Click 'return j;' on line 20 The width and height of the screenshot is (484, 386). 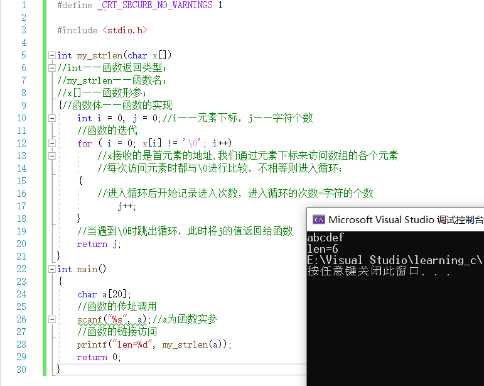[x=99, y=244]
